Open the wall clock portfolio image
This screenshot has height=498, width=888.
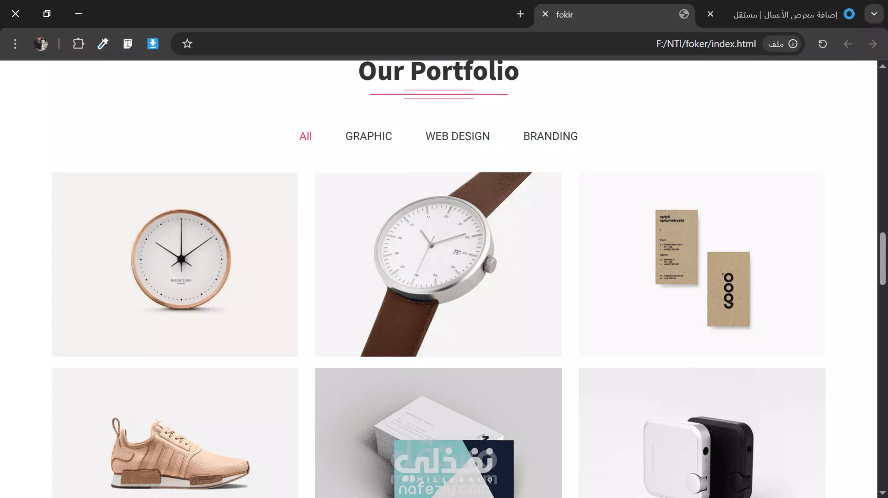click(175, 264)
